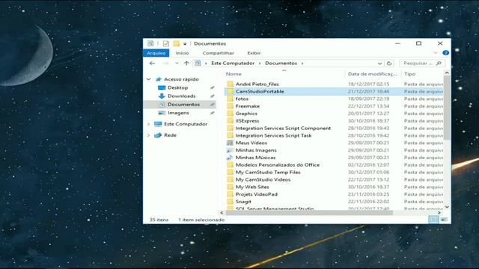Switch to Large icons view in status bar
Image resolution: width=479 pixels, height=269 pixels.
(x=444, y=220)
